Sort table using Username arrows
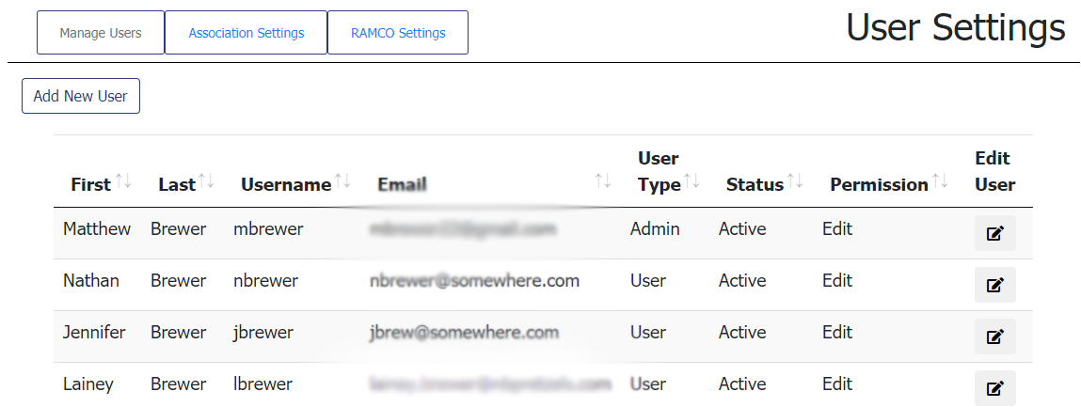Viewport: 1081px width, 407px height. coord(342,181)
